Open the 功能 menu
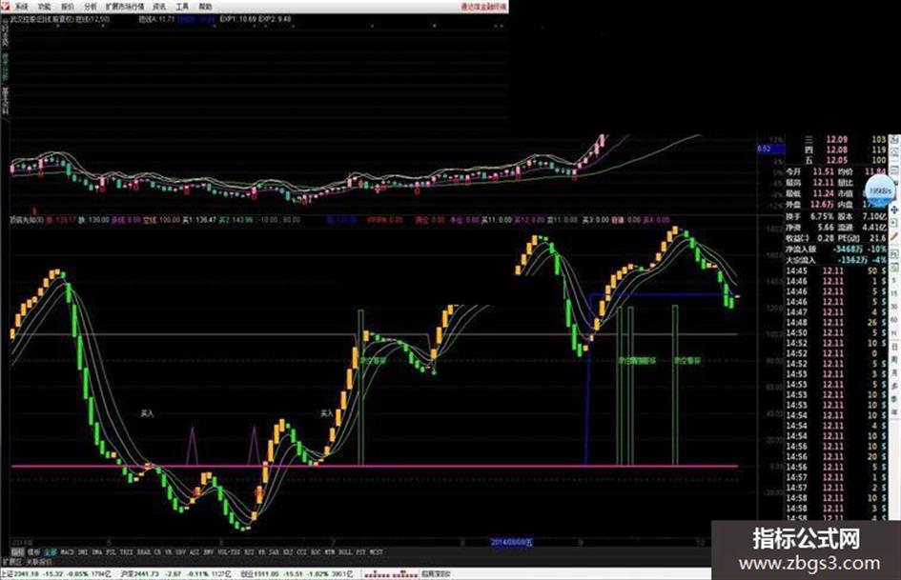901x580 pixels. 44,7
